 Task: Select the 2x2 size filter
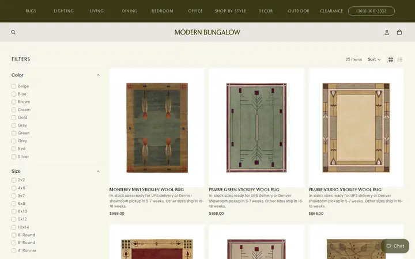(x=14, y=180)
